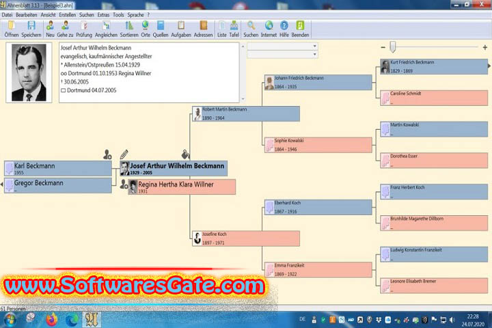Open the Orte places manager
Viewport: 492px width, 328px height.
coord(146,29)
